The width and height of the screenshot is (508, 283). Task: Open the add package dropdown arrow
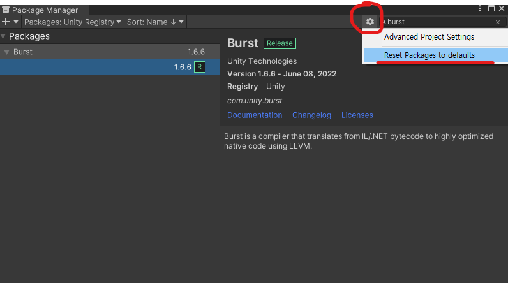pyautogui.click(x=16, y=22)
